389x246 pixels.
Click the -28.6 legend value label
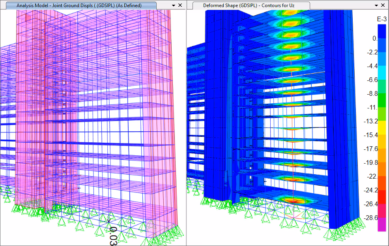370,218
